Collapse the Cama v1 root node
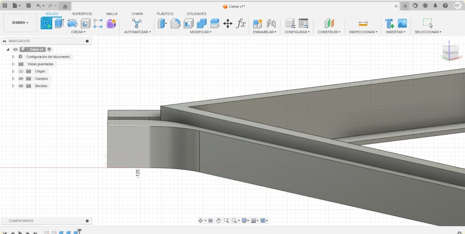This screenshot has height=234, width=465. click(x=8, y=49)
